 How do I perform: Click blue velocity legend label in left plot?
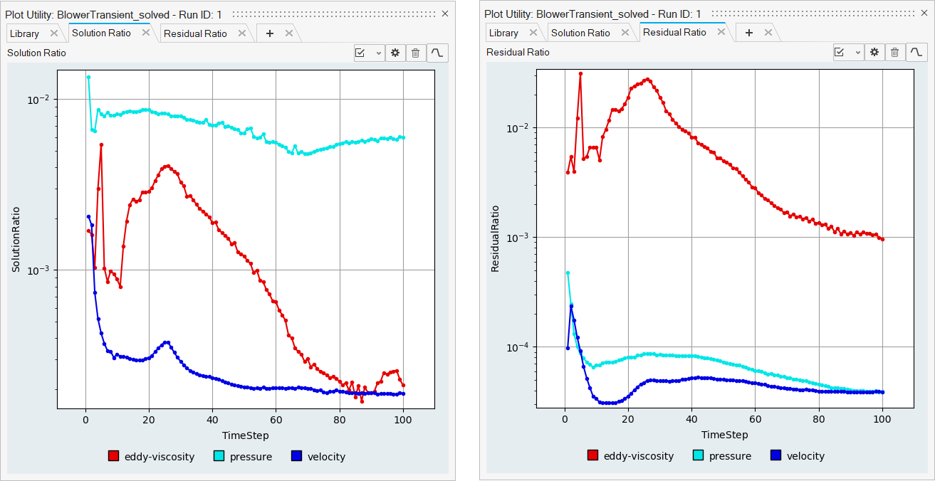pyautogui.click(x=326, y=457)
